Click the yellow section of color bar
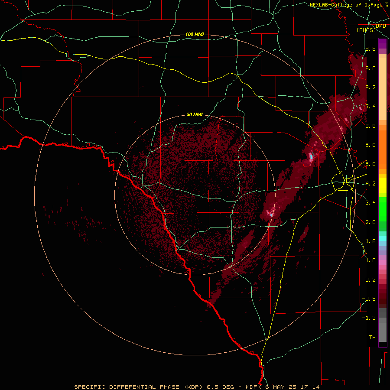 pyautogui.click(x=383, y=185)
